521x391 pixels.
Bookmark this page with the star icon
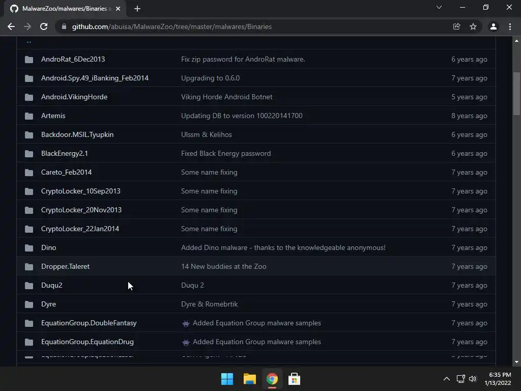click(x=473, y=26)
